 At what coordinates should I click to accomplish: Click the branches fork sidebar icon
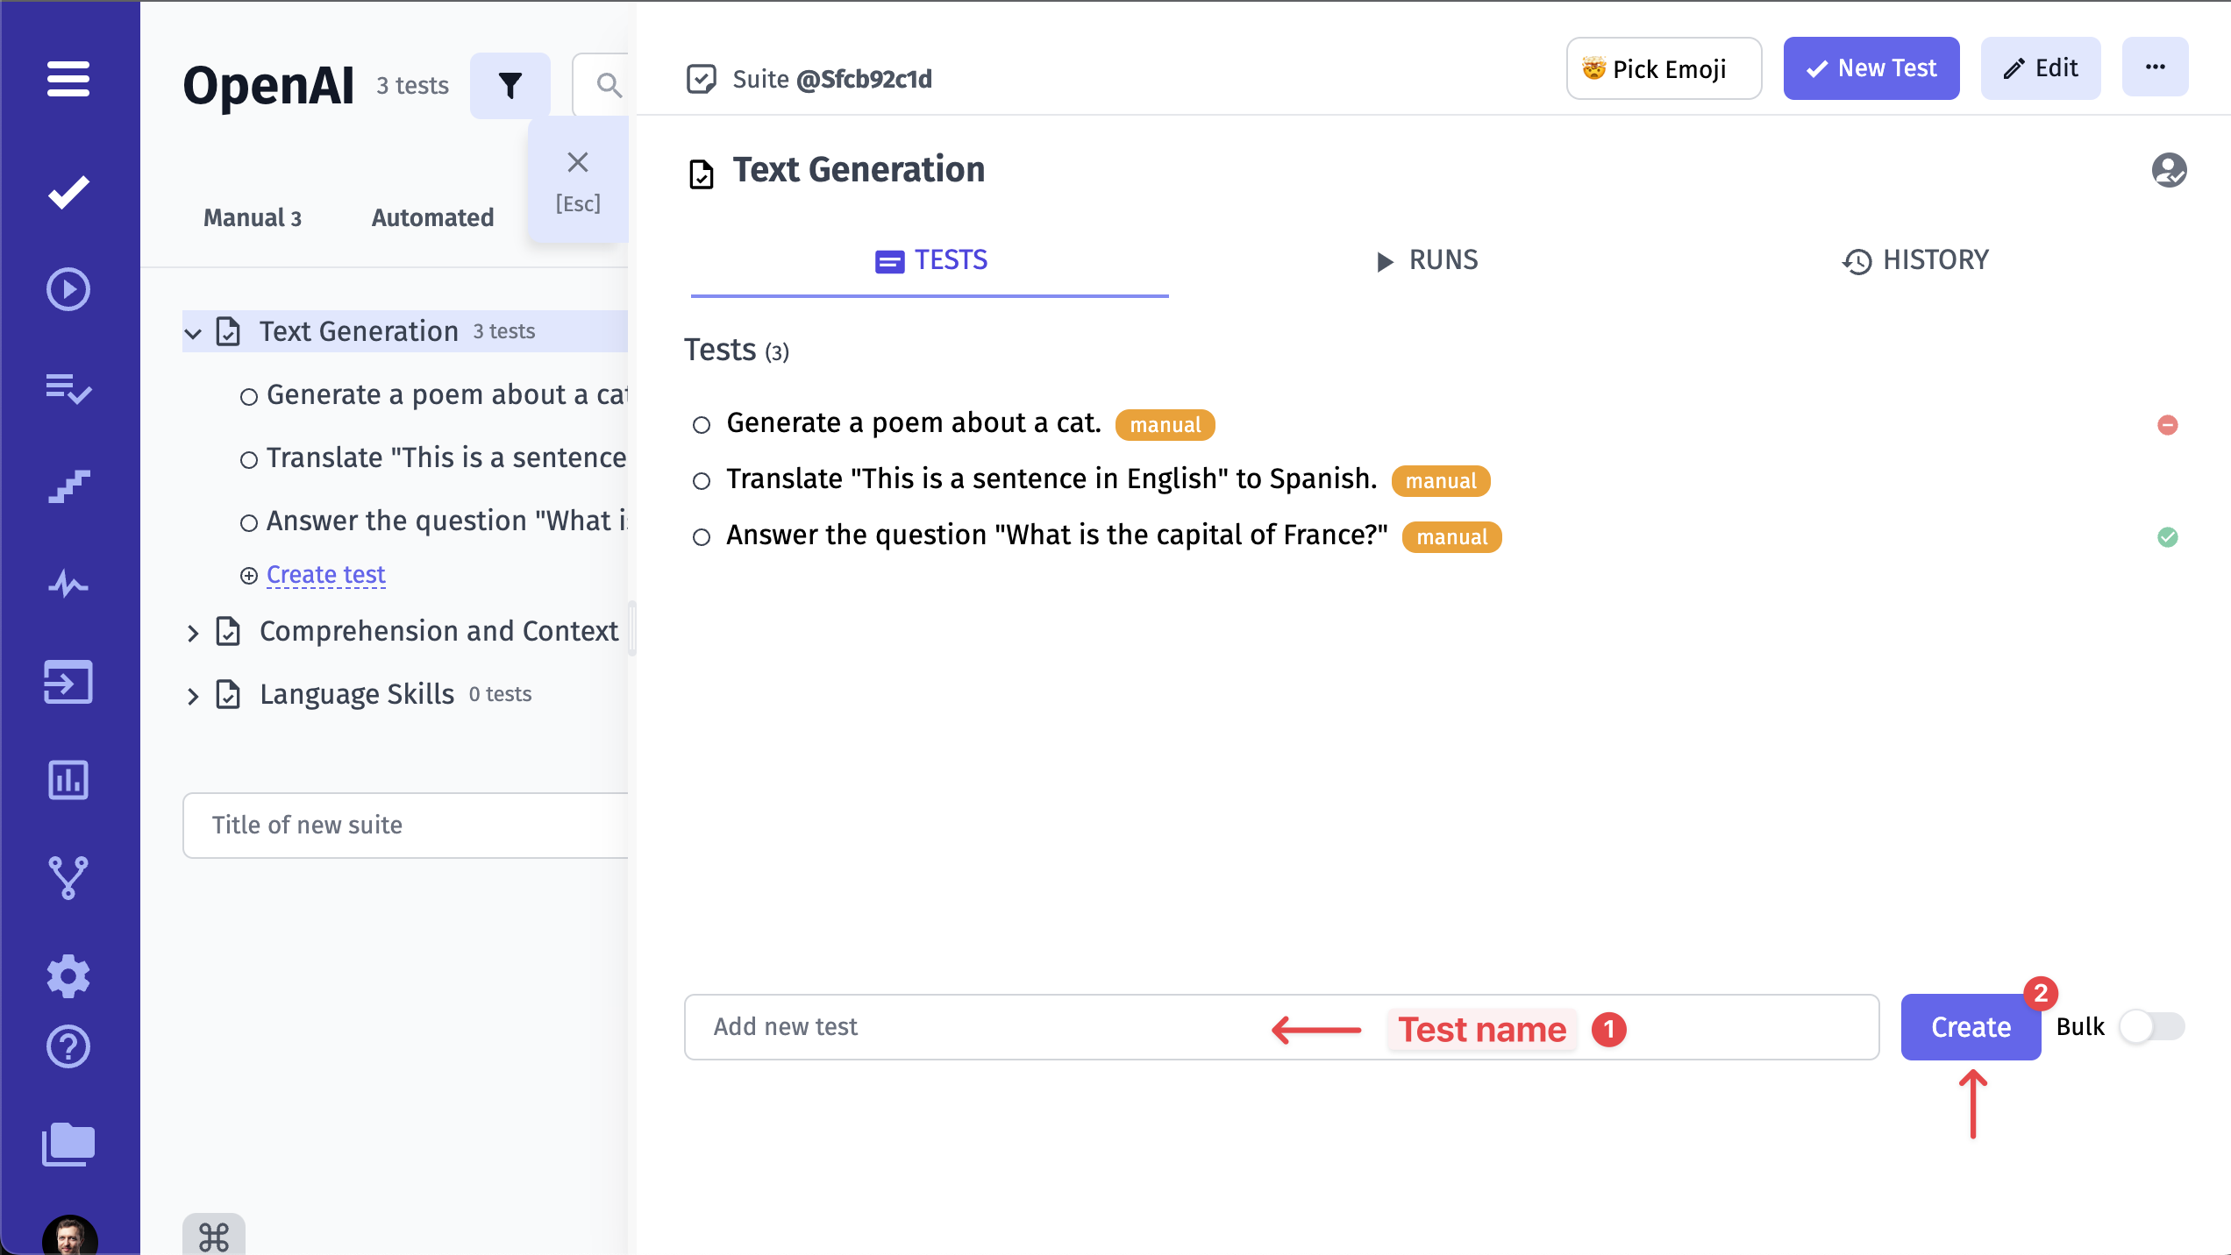(68, 877)
